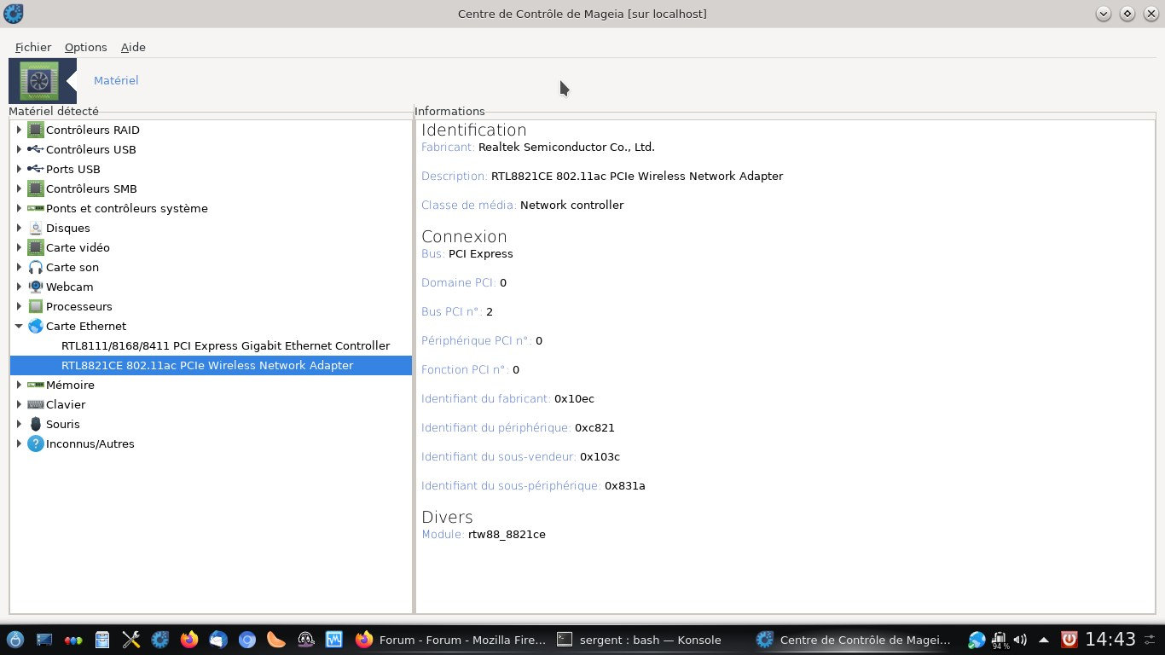The height and width of the screenshot is (655, 1165).
Task: Click the Network controller media class value
Action: (x=571, y=205)
